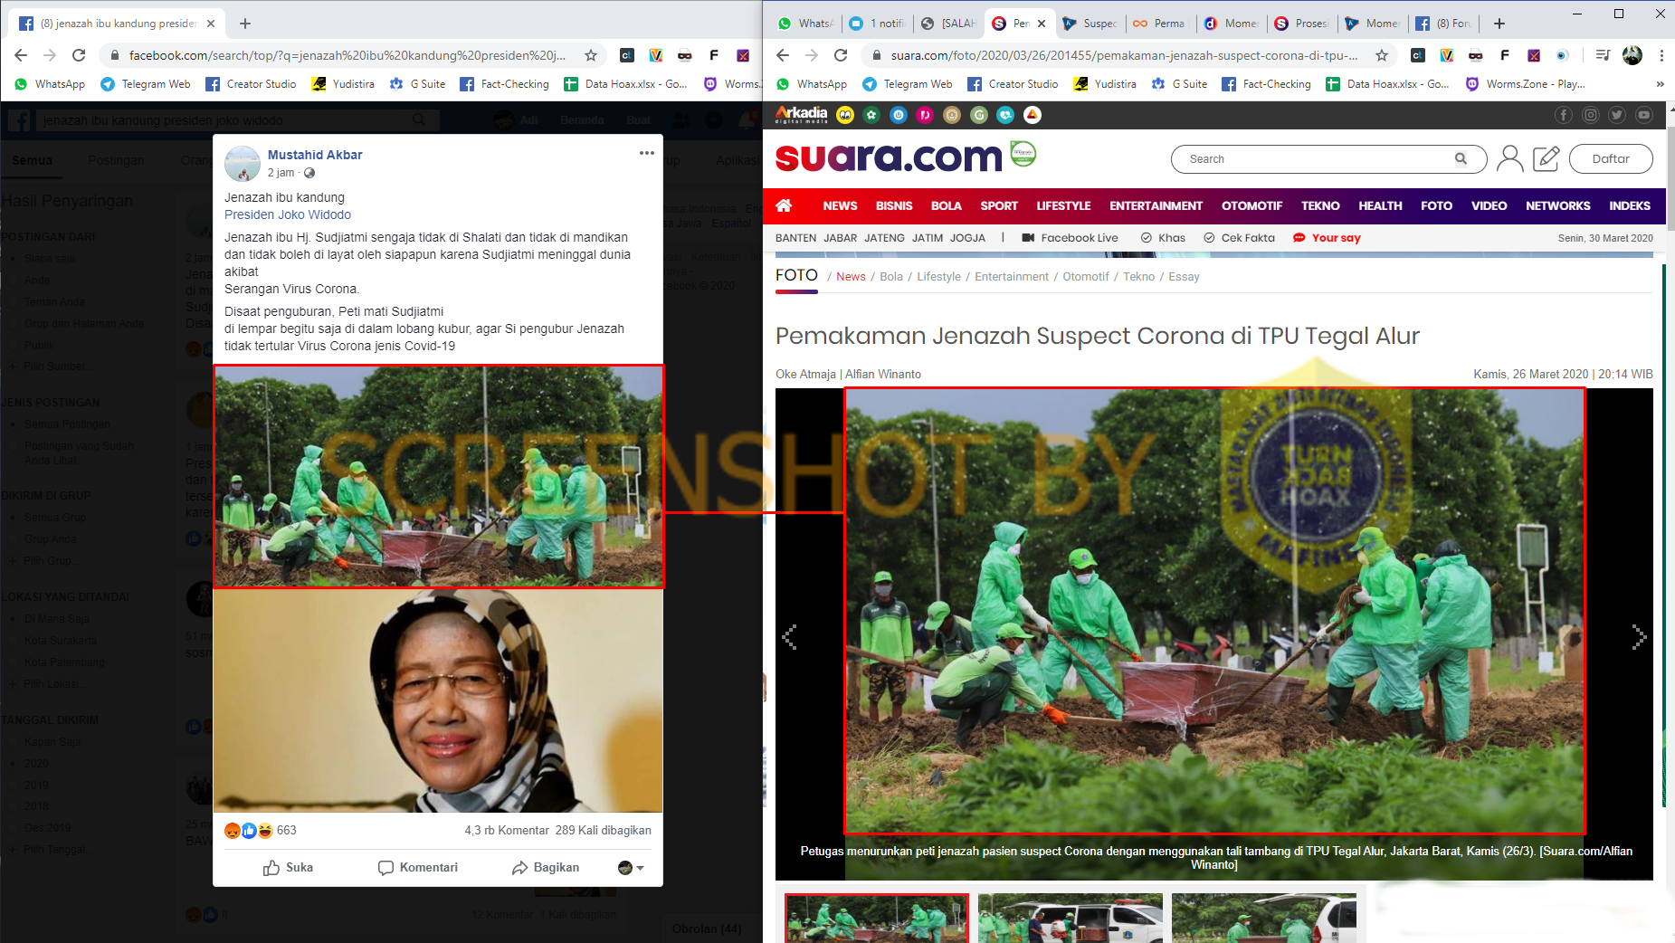Open Cek Fakta link on suara.com
This screenshot has width=1675, height=943.
pos(1239,238)
